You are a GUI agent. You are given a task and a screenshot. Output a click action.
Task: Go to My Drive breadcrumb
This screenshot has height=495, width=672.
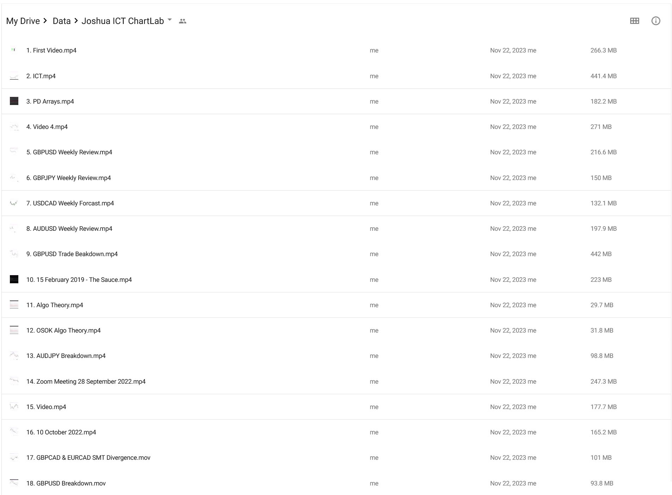click(23, 21)
